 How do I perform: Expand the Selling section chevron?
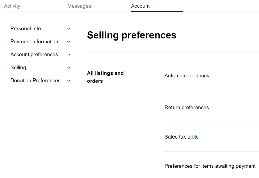[x=69, y=68]
